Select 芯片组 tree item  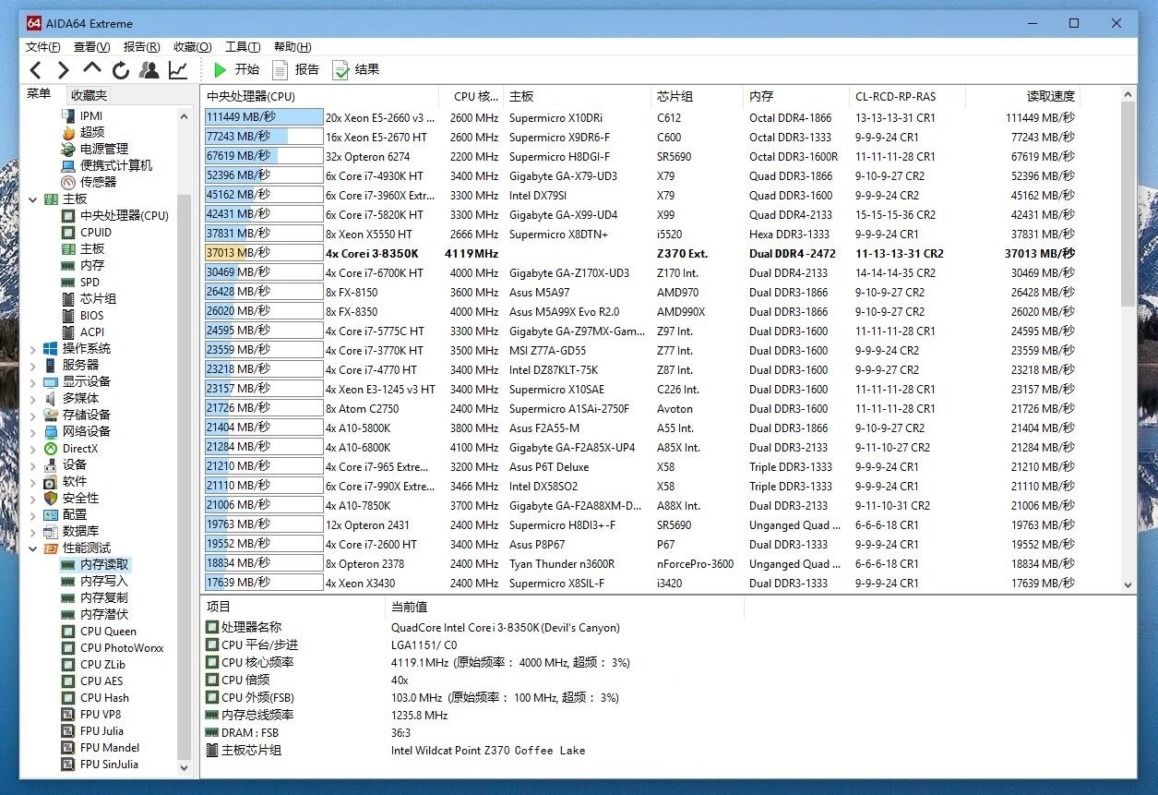tap(98, 298)
